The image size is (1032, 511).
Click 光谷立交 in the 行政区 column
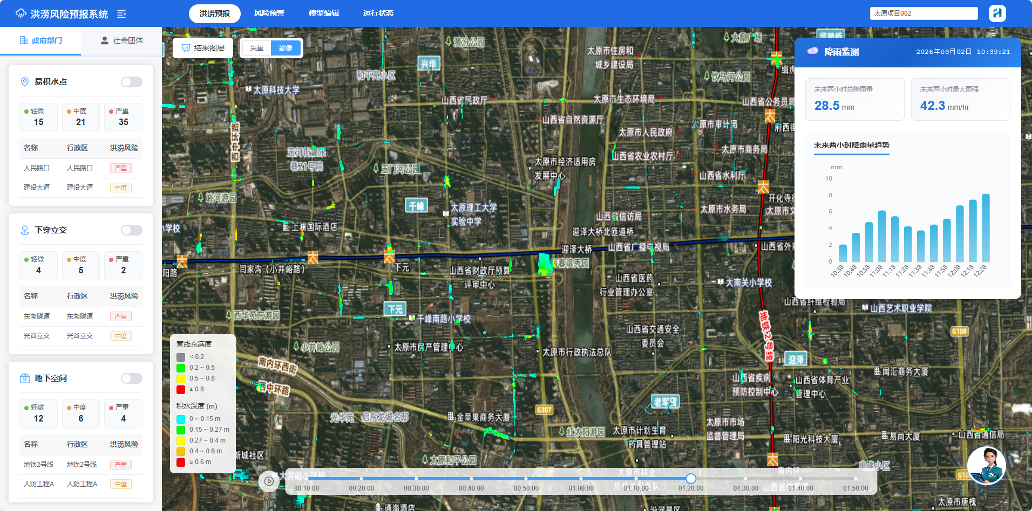click(x=80, y=336)
